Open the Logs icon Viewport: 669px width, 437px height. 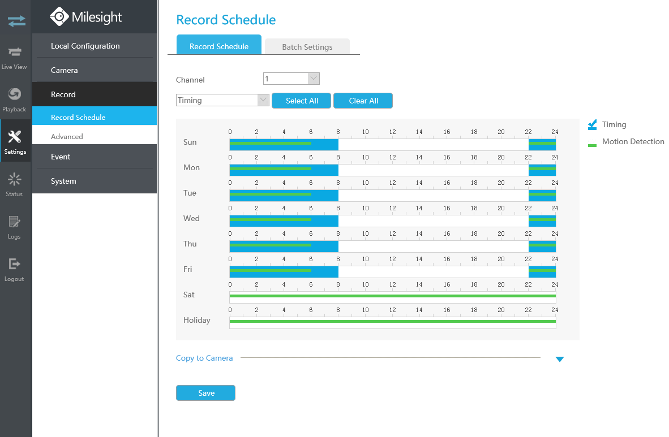point(15,222)
